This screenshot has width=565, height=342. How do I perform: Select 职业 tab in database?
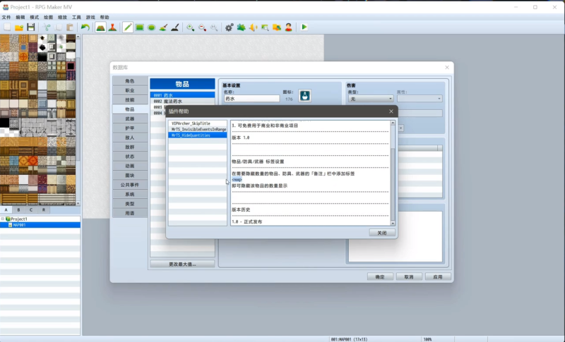130,90
